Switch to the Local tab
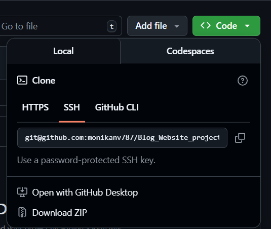 (64, 51)
